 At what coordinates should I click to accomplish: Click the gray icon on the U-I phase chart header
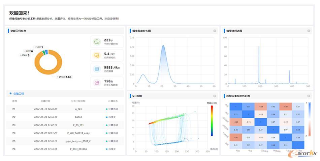tap(215, 96)
